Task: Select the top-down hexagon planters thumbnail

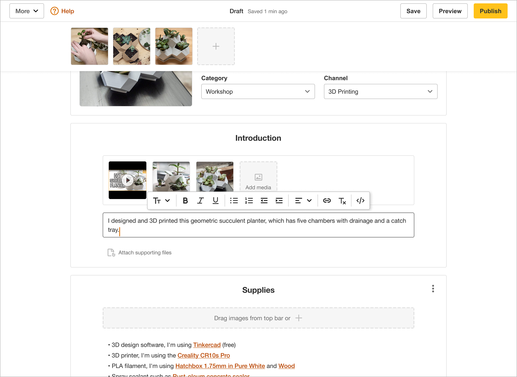Action: [132, 46]
